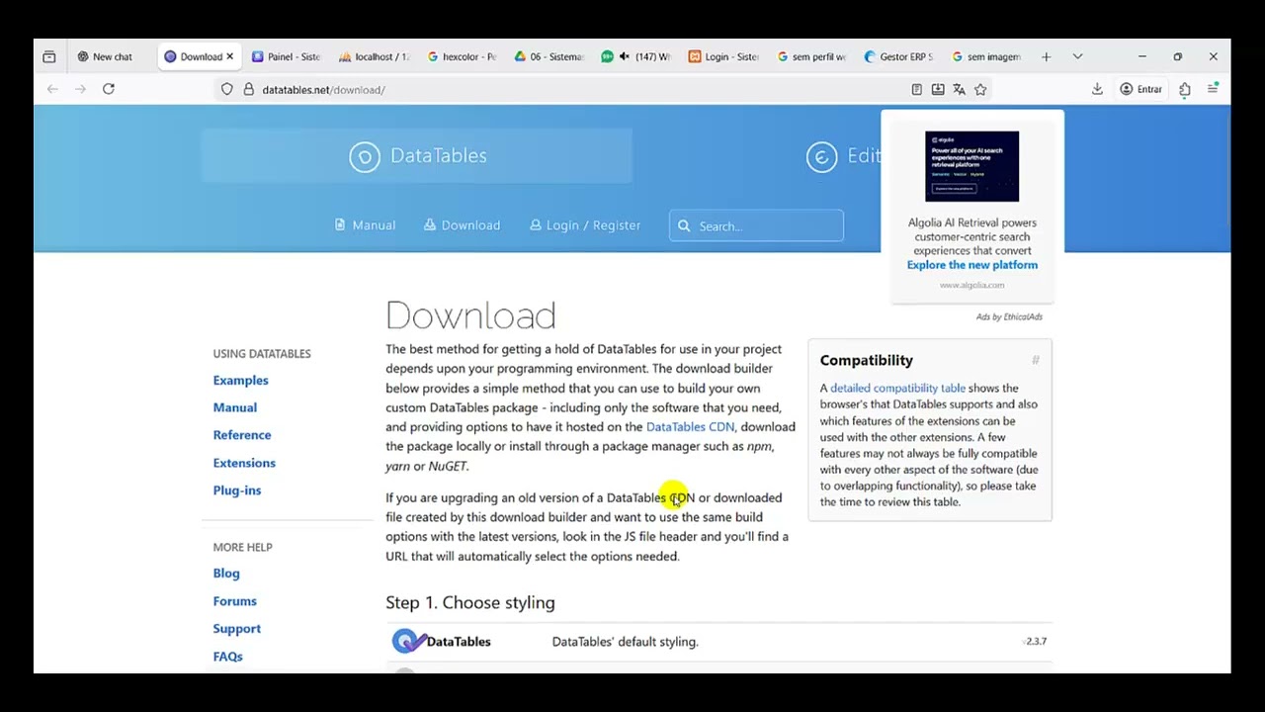Screen dimensions: 1265x712
Task: Go forward to next page
Action: point(80,90)
